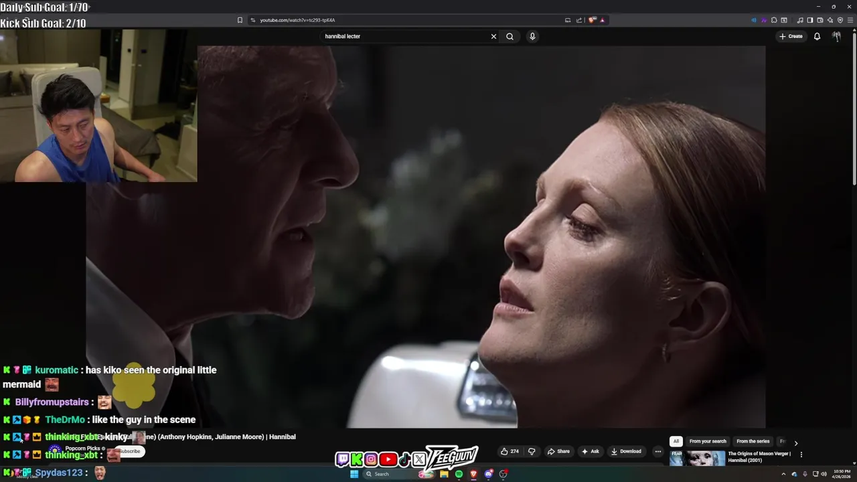The width and height of the screenshot is (857, 482).
Task: Click the Download button under video
Action: pyautogui.click(x=626, y=451)
